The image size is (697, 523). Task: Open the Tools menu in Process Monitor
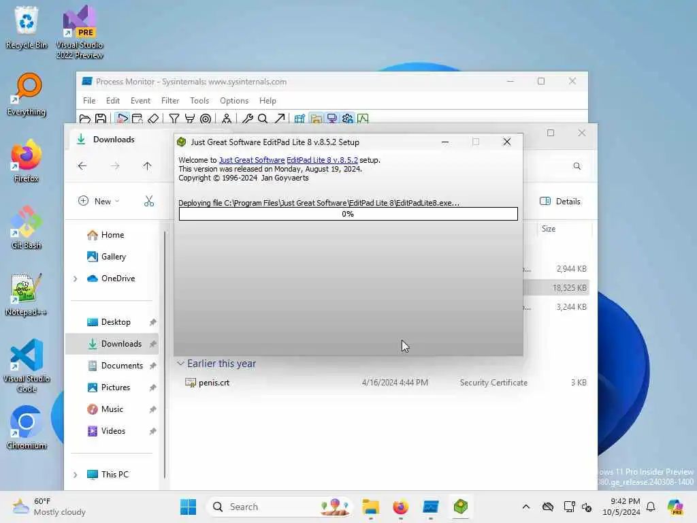pyautogui.click(x=199, y=101)
